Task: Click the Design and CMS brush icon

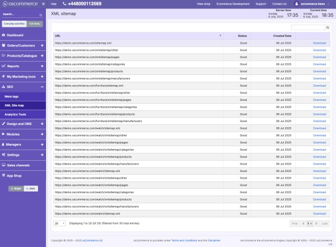Action: click(x=3, y=124)
